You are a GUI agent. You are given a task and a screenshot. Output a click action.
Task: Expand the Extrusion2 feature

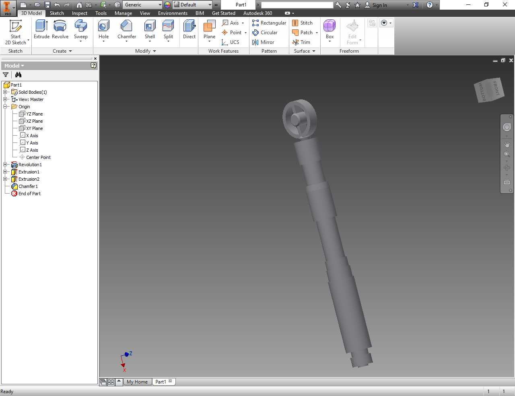5,179
